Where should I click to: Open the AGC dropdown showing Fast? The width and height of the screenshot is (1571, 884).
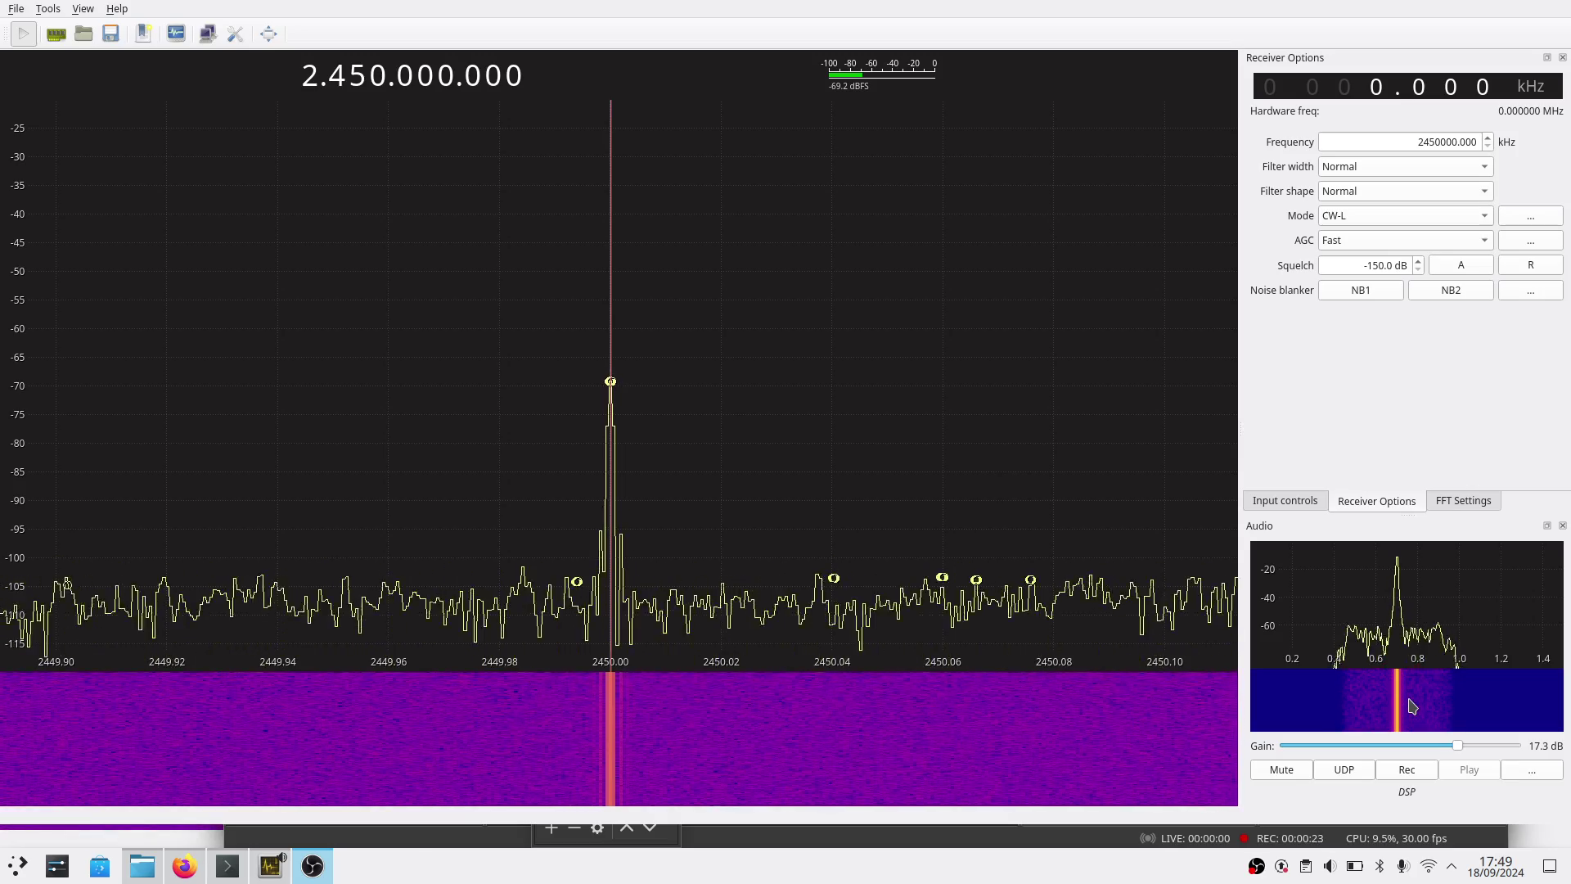click(1406, 241)
